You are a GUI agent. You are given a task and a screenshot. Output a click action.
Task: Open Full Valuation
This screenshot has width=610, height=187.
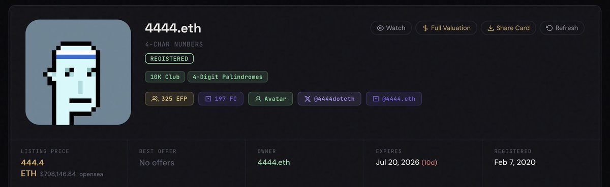point(446,28)
